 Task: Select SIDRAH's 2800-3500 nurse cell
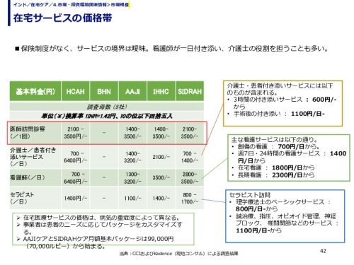[x=190, y=177]
